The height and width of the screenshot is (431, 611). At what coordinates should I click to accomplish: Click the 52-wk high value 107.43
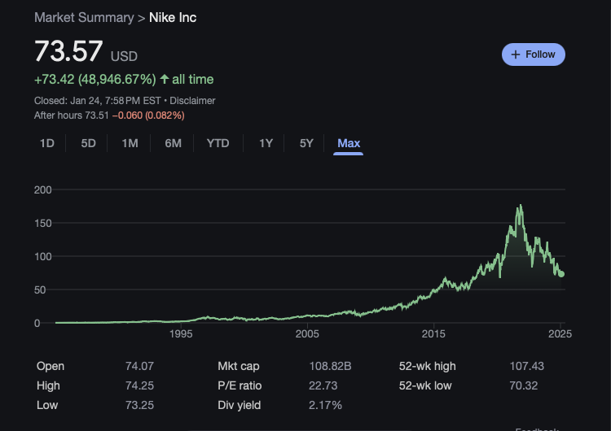point(526,366)
